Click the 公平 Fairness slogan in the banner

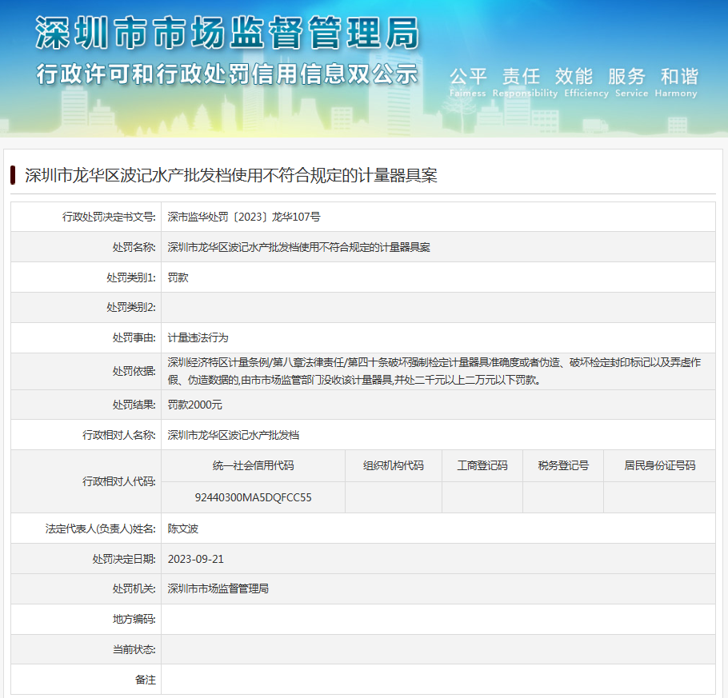pos(468,82)
